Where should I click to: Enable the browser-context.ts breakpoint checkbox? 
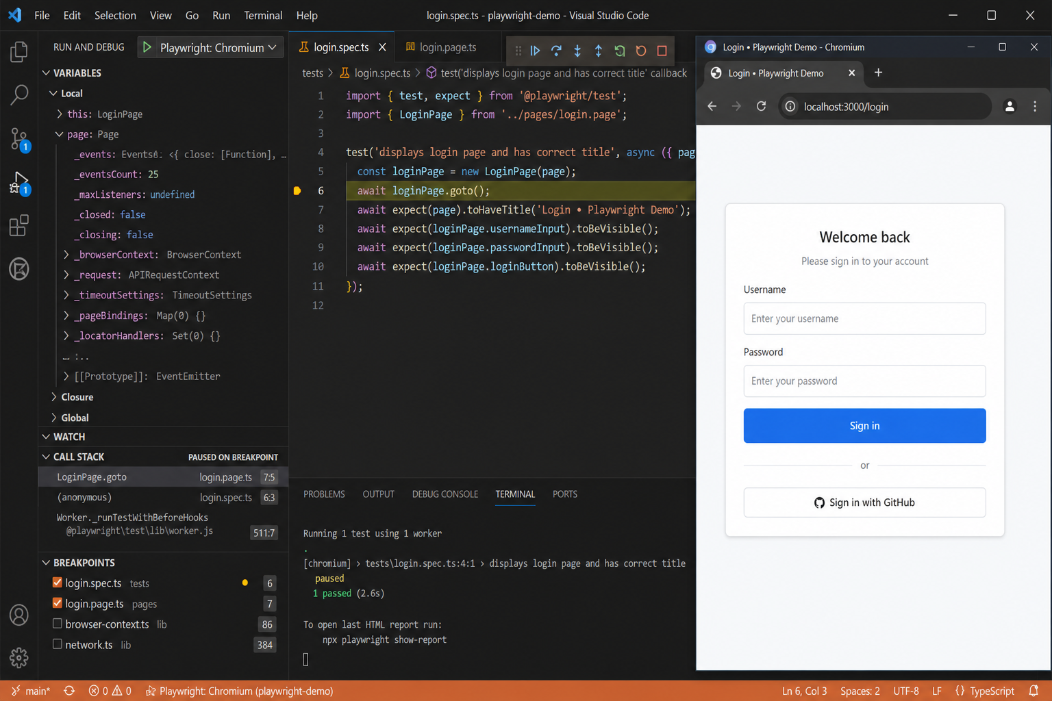58,624
